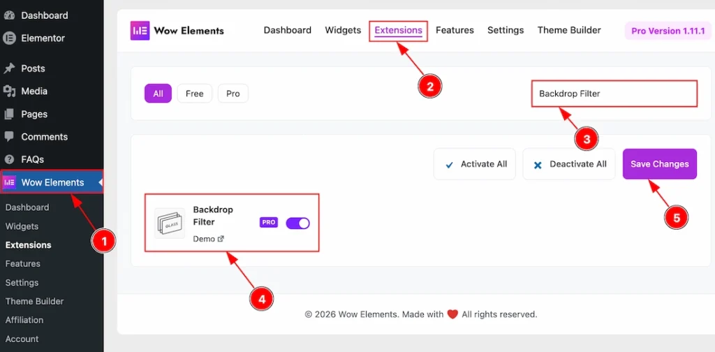715x352 pixels.
Task: Open Affiliation submenu item
Action: pyautogui.click(x=24, y=320)
